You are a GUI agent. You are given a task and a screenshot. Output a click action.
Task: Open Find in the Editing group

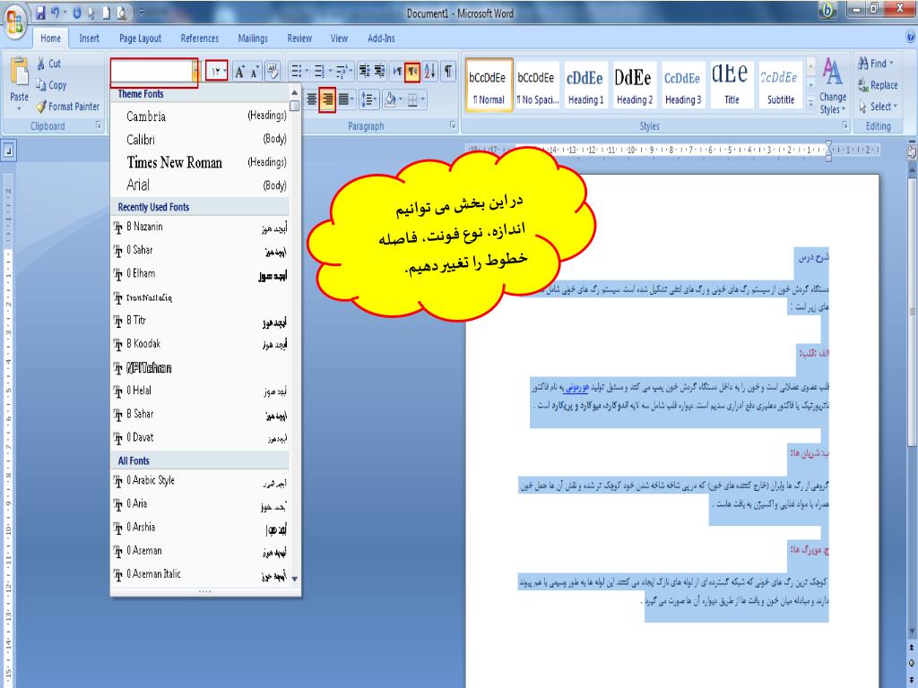point(876,64)
